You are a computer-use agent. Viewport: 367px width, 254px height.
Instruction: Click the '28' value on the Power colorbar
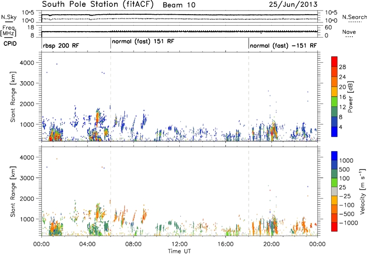click(x=342, y=67)
